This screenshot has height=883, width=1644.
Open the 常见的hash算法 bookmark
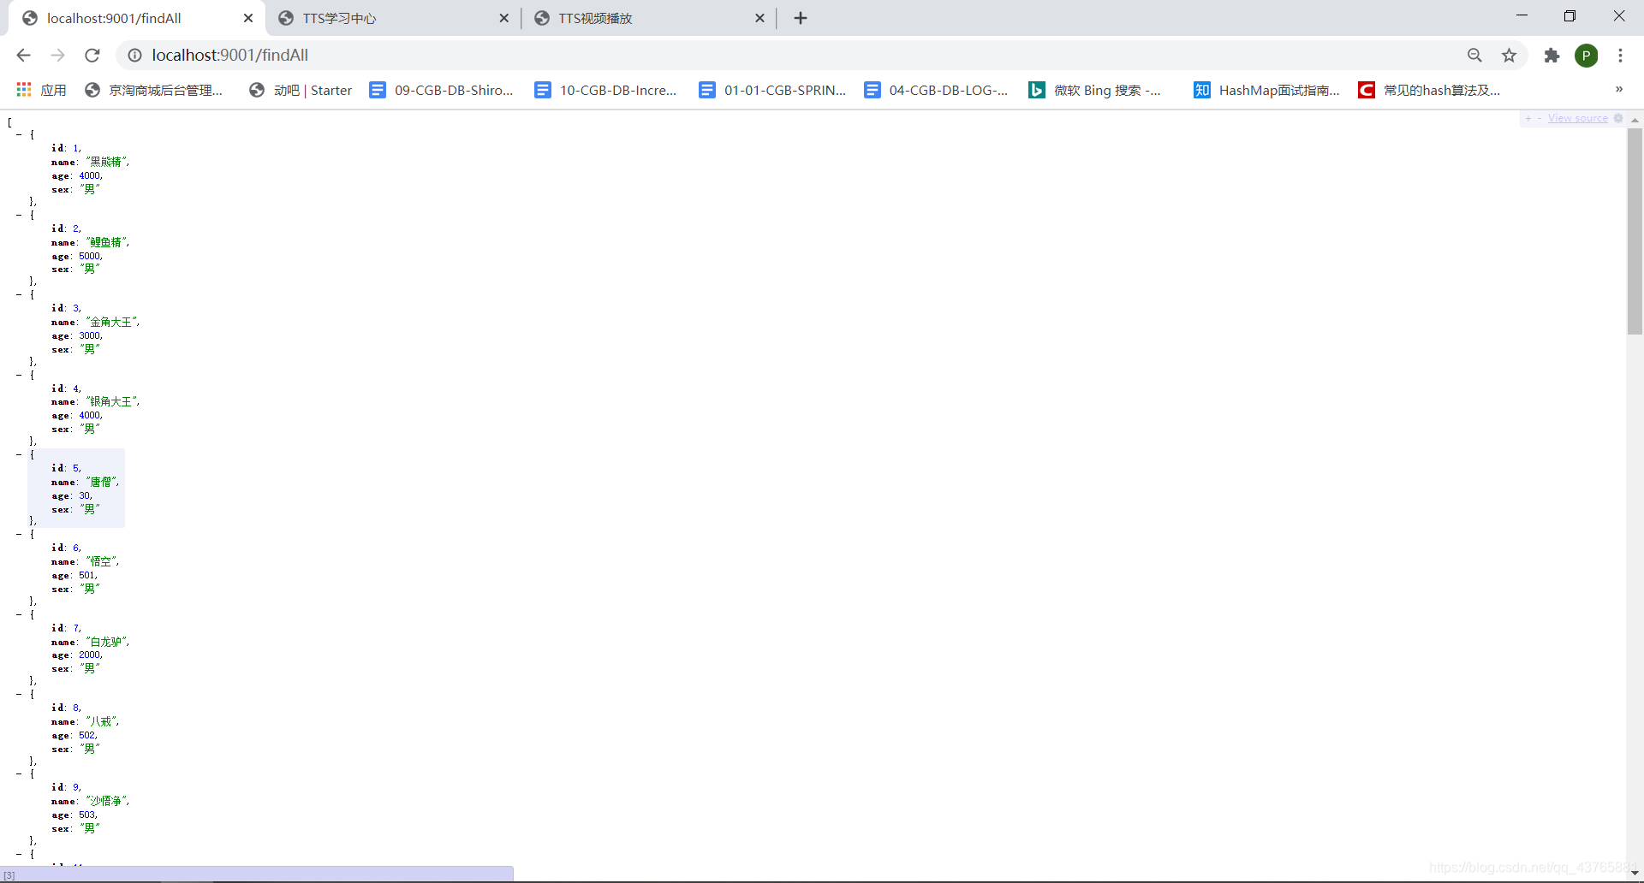pyautogui.click(x=1429, y=90)
